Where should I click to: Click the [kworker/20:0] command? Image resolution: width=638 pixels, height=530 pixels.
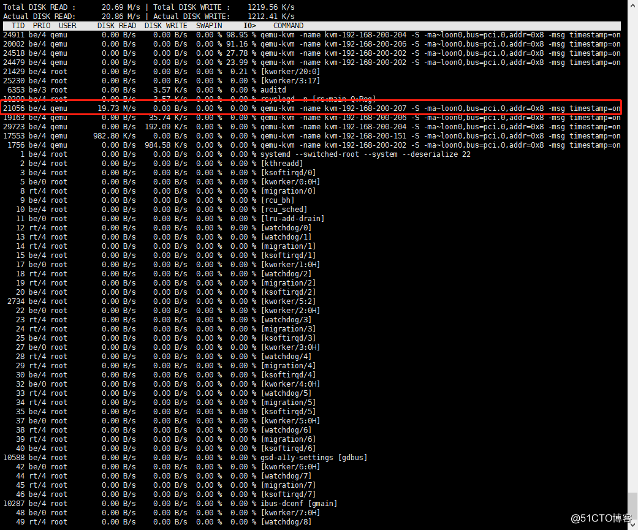tap(291, 72)
